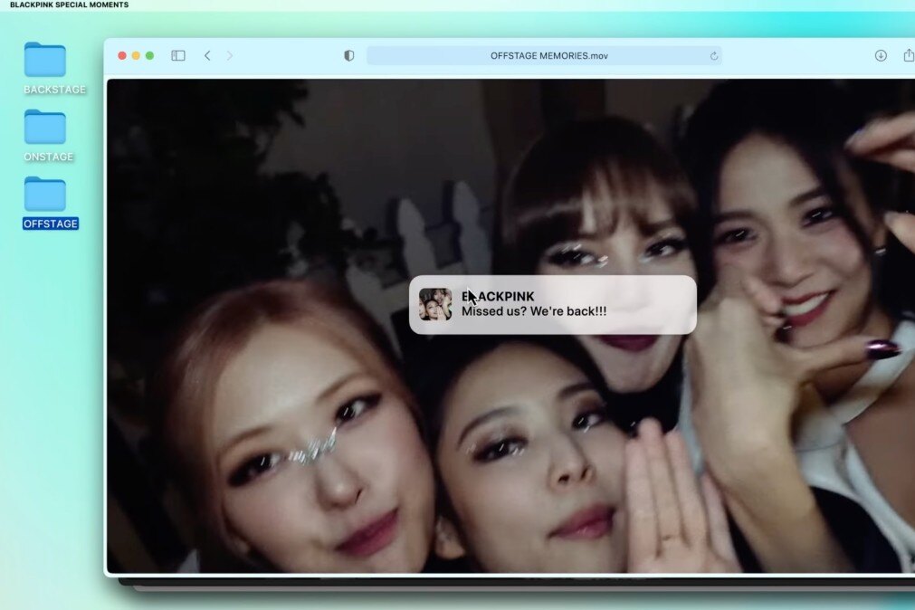Close the window with red button
Image resolution: width=915 pixels, height=610 pixels.
(x=122, y=55)
